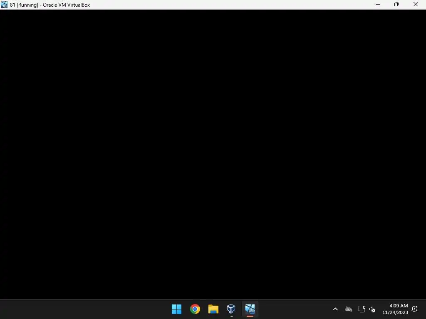Open the OneDrive cloud tray icon
Viewport: 426px width, 319px height.
[349, 309]
